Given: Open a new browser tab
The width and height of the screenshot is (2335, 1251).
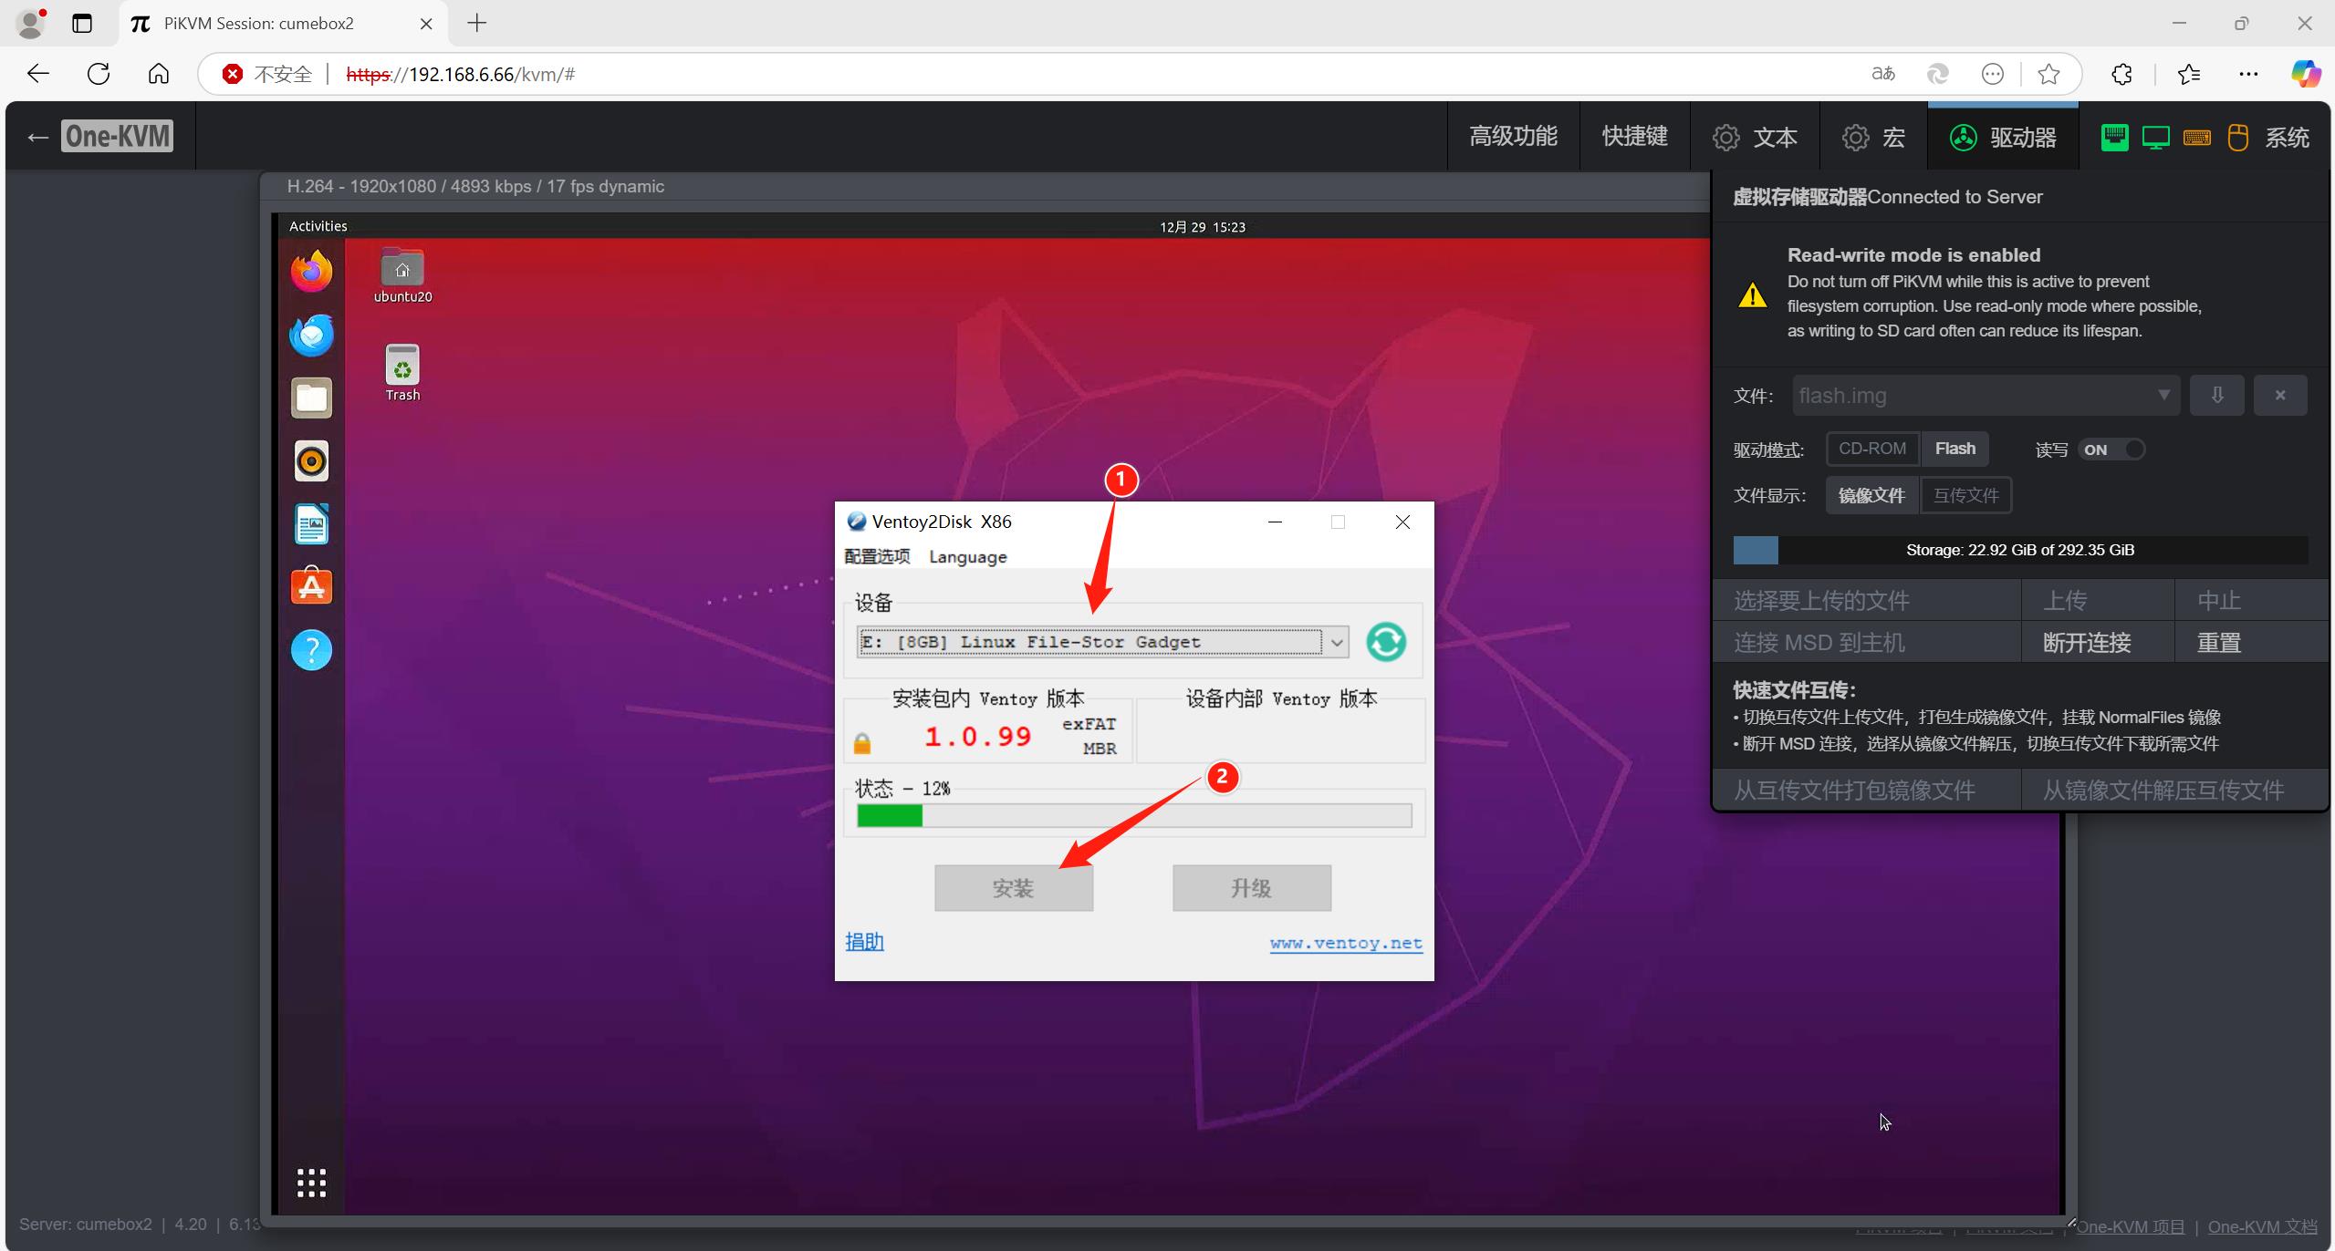Looking at the screenshot, I should pyautogui.click(x=477, y=24).
